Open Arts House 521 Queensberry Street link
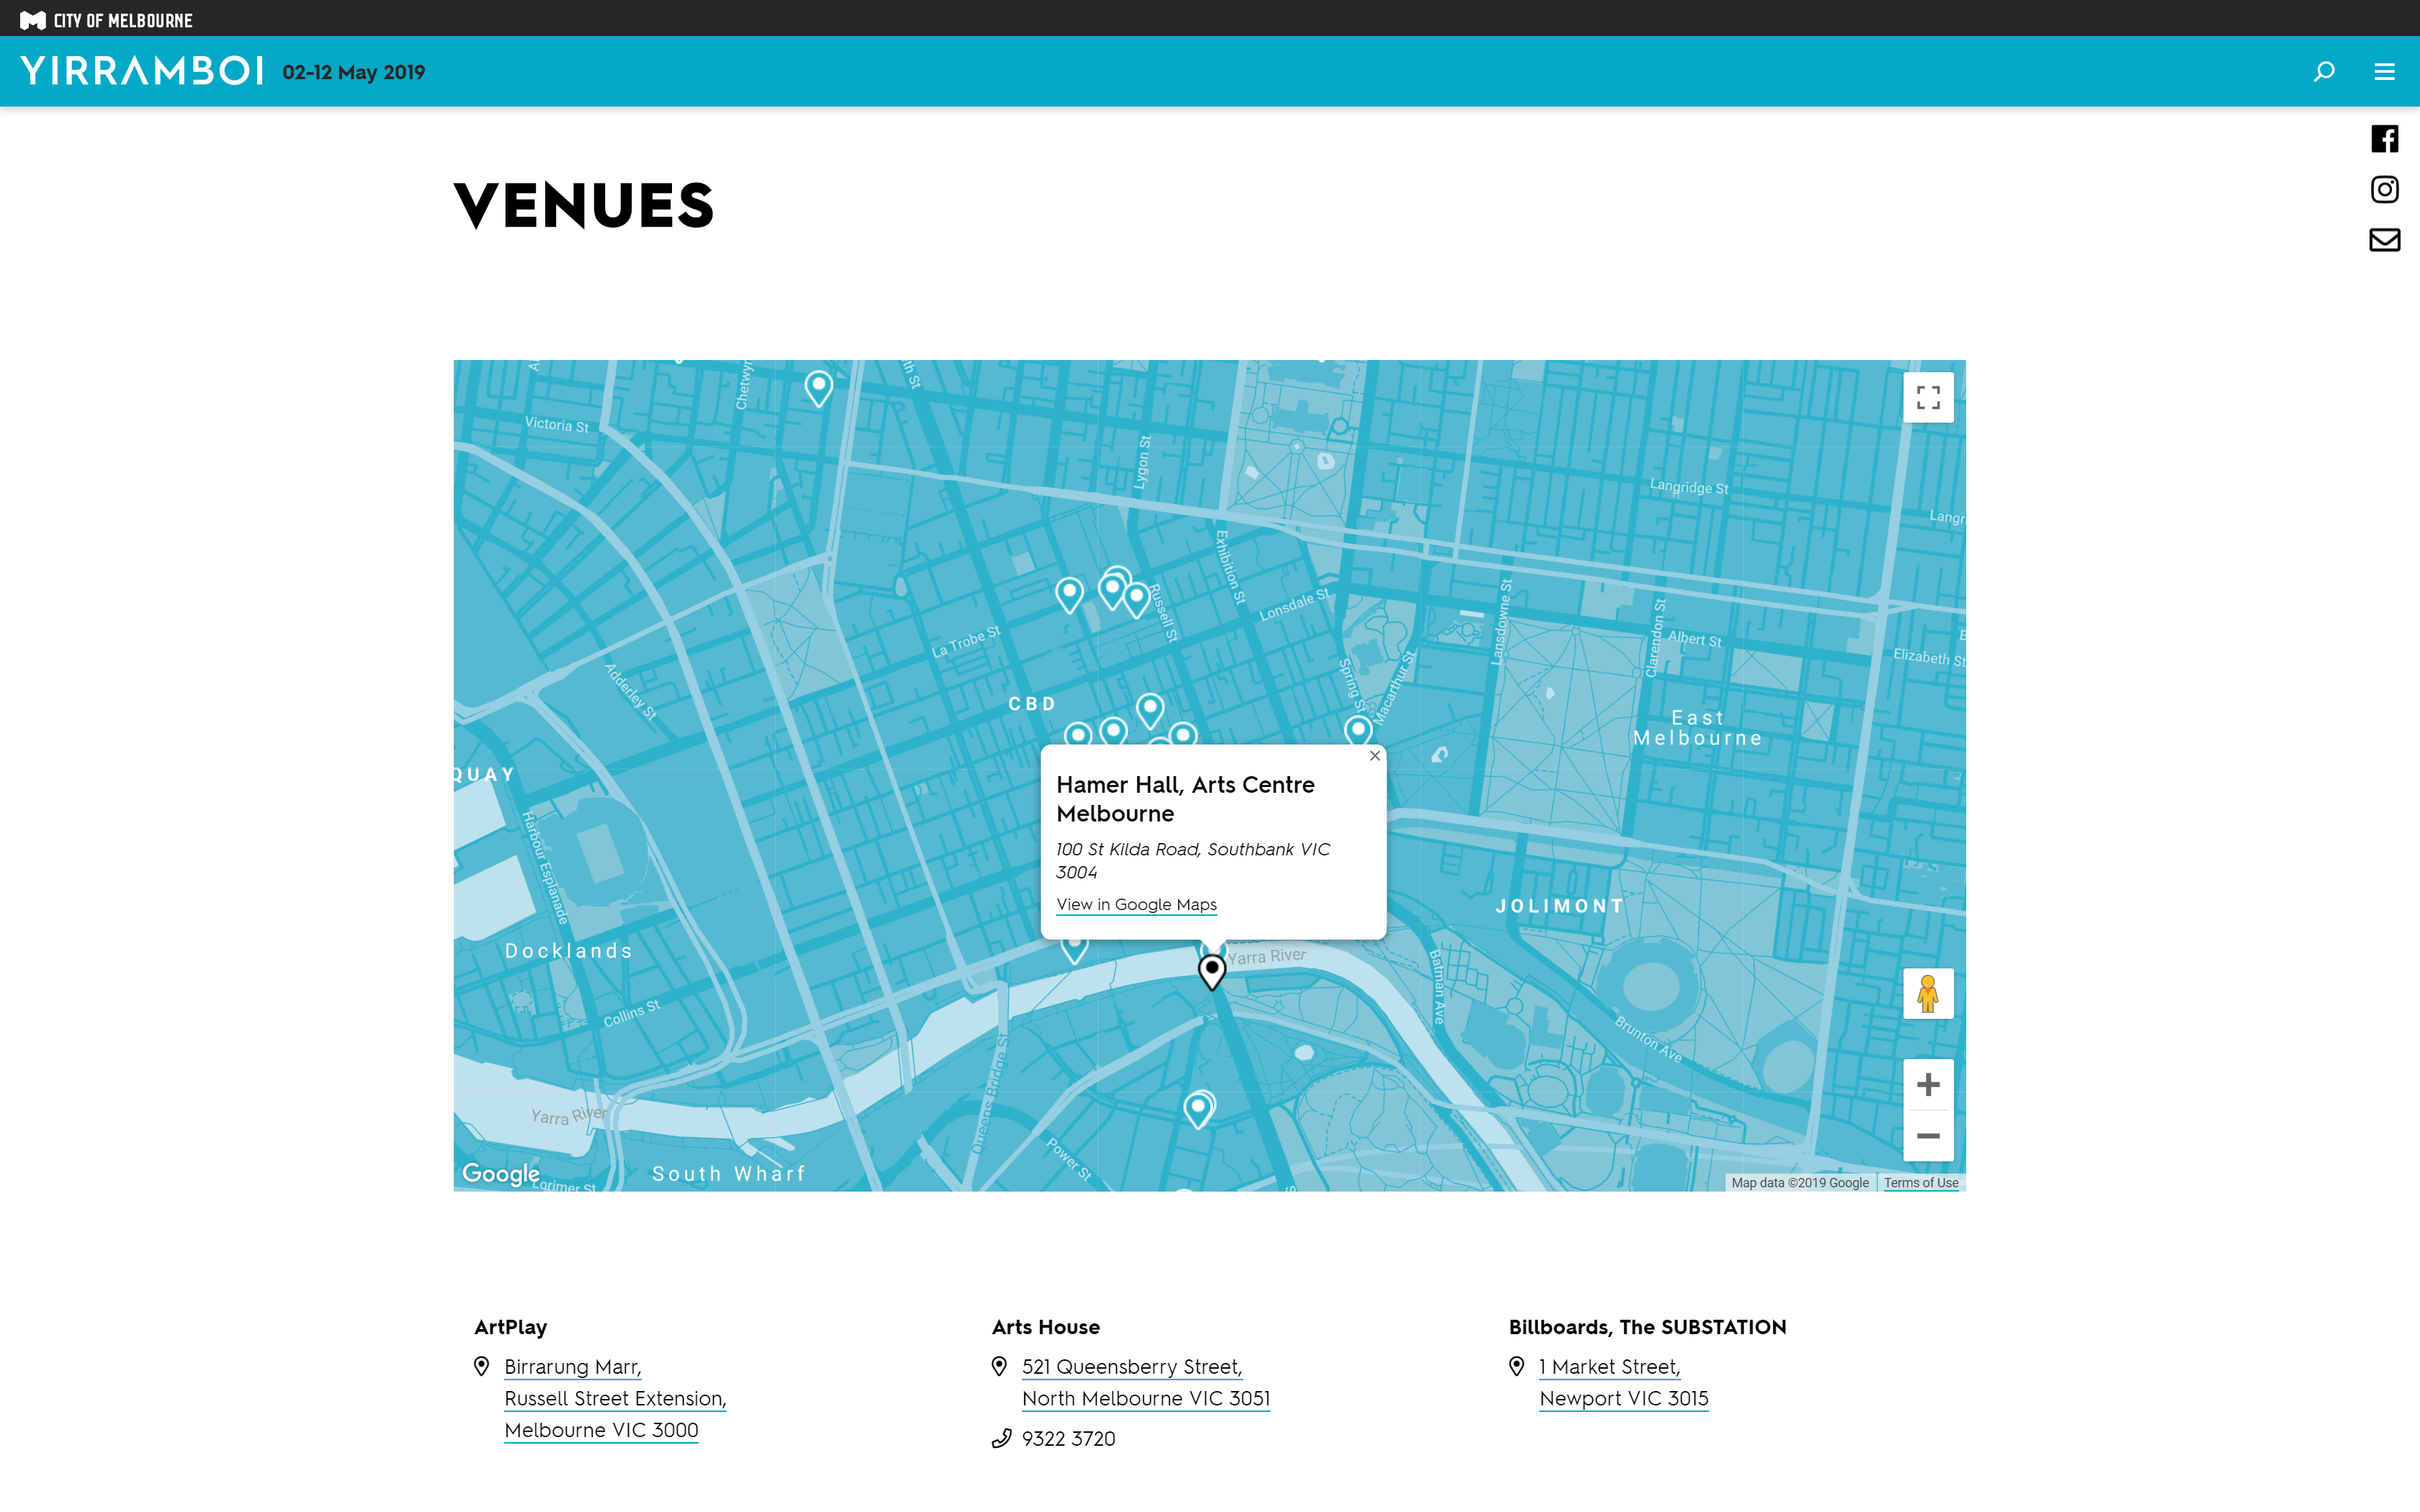The width and height of the screenshot is (2420, 1512). coord(1146,1382)
